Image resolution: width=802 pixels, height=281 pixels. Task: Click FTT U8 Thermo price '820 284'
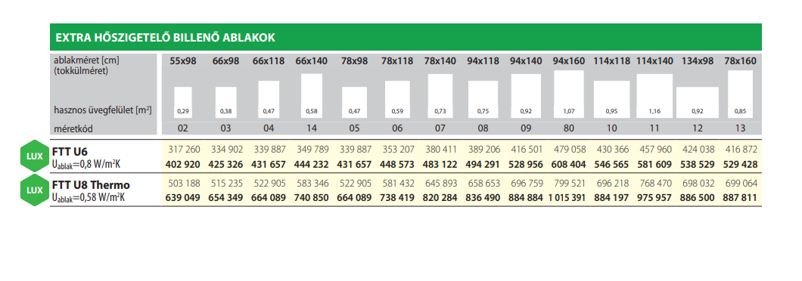(x=440, y=198)
